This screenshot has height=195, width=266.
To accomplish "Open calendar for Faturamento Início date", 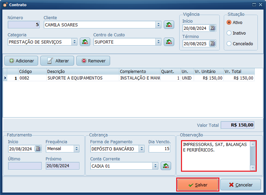I will tap(38, 149).
